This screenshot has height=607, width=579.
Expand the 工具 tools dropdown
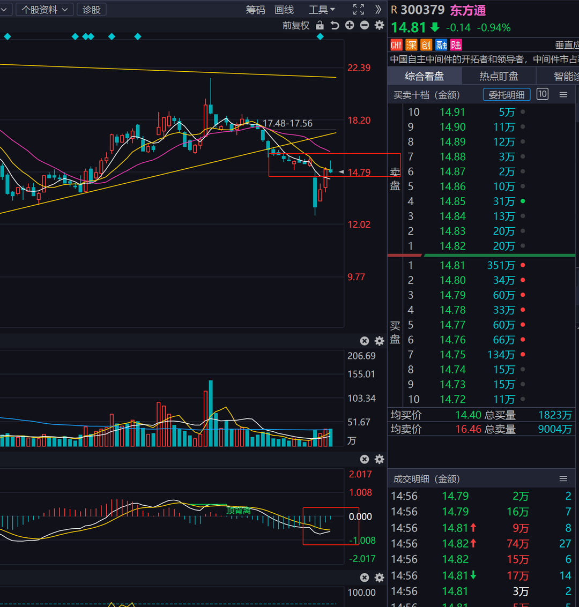[x=322, y=10]
